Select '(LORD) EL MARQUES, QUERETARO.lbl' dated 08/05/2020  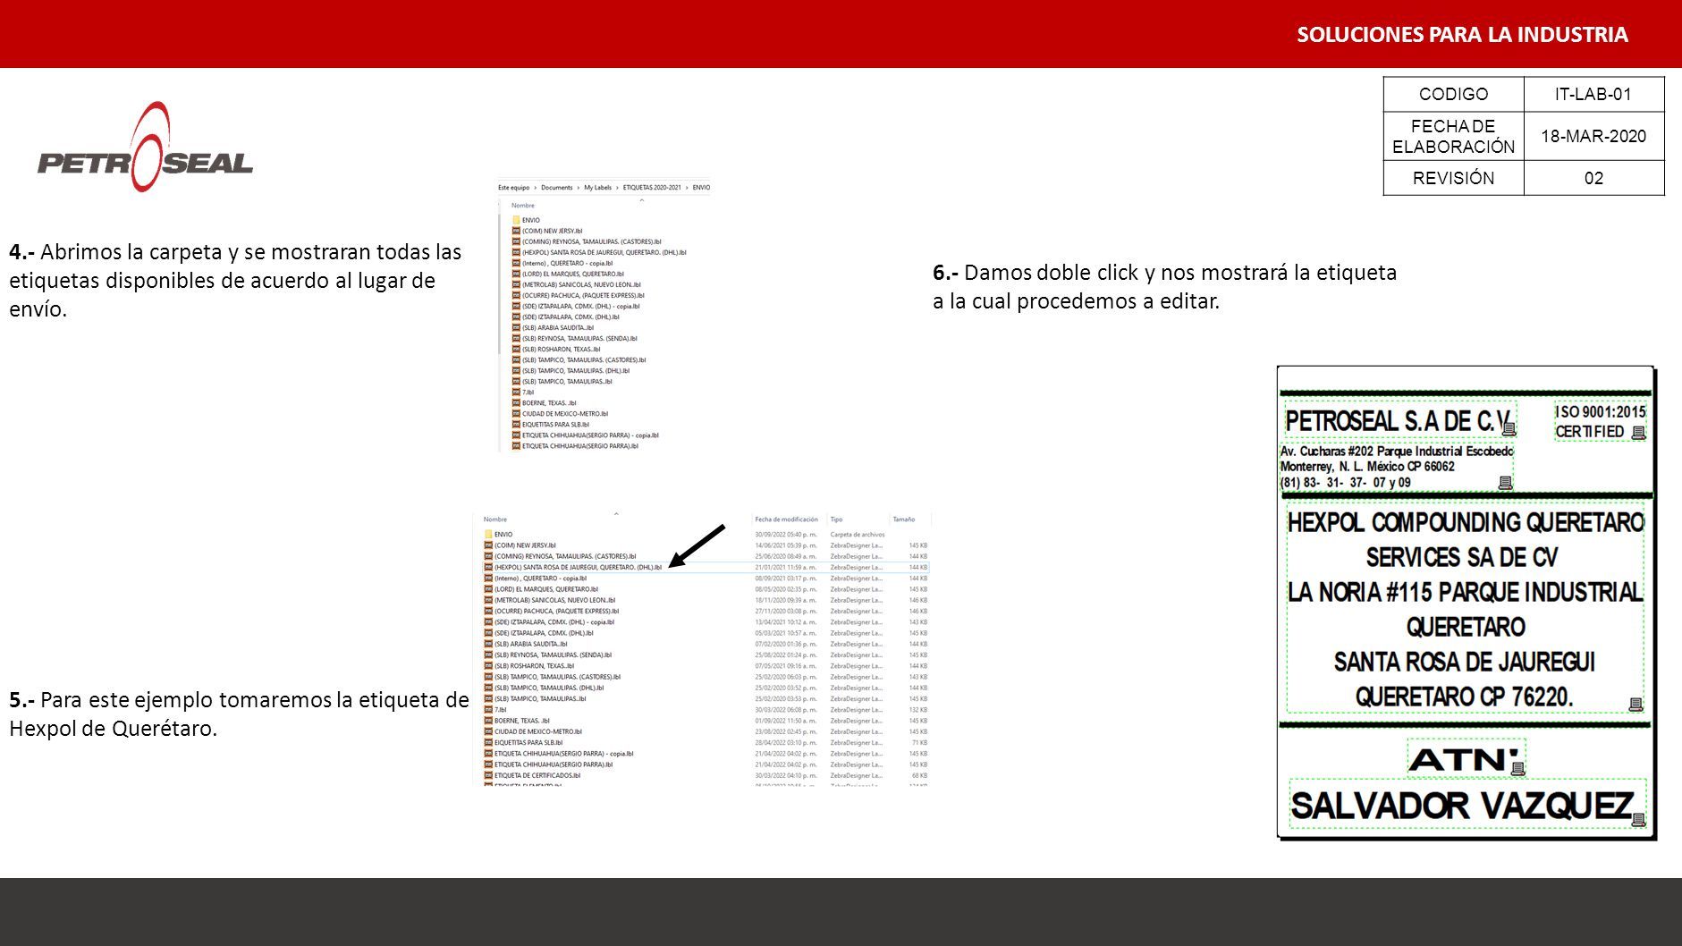545,589
